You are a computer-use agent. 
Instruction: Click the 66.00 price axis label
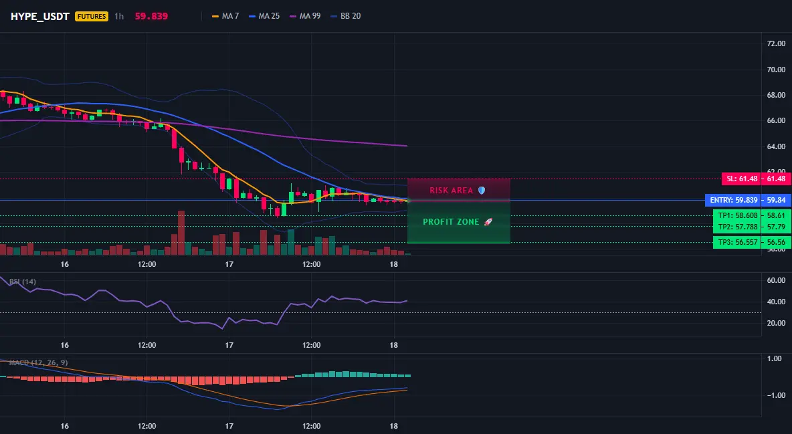tap(776, 121)
